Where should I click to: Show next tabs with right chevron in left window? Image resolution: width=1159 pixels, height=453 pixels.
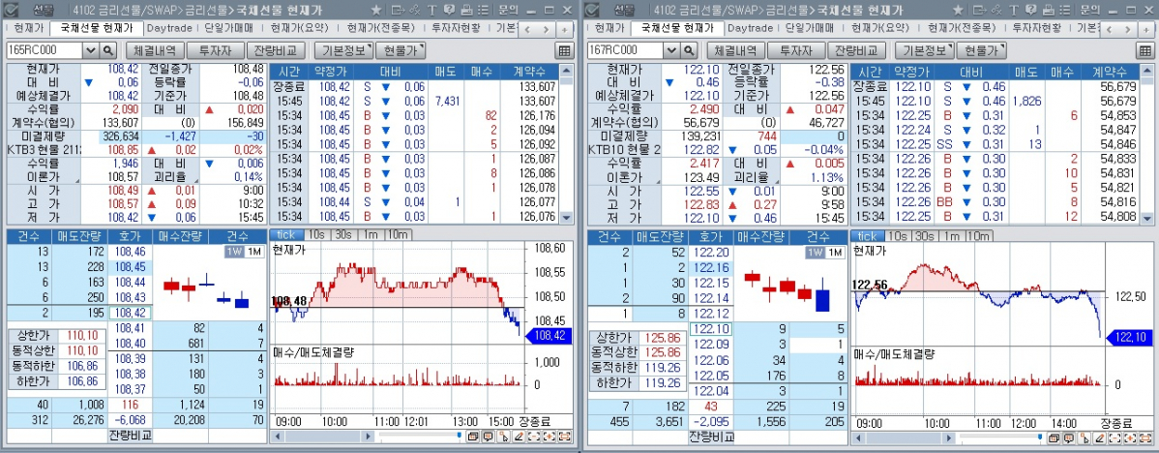[546, 30]
